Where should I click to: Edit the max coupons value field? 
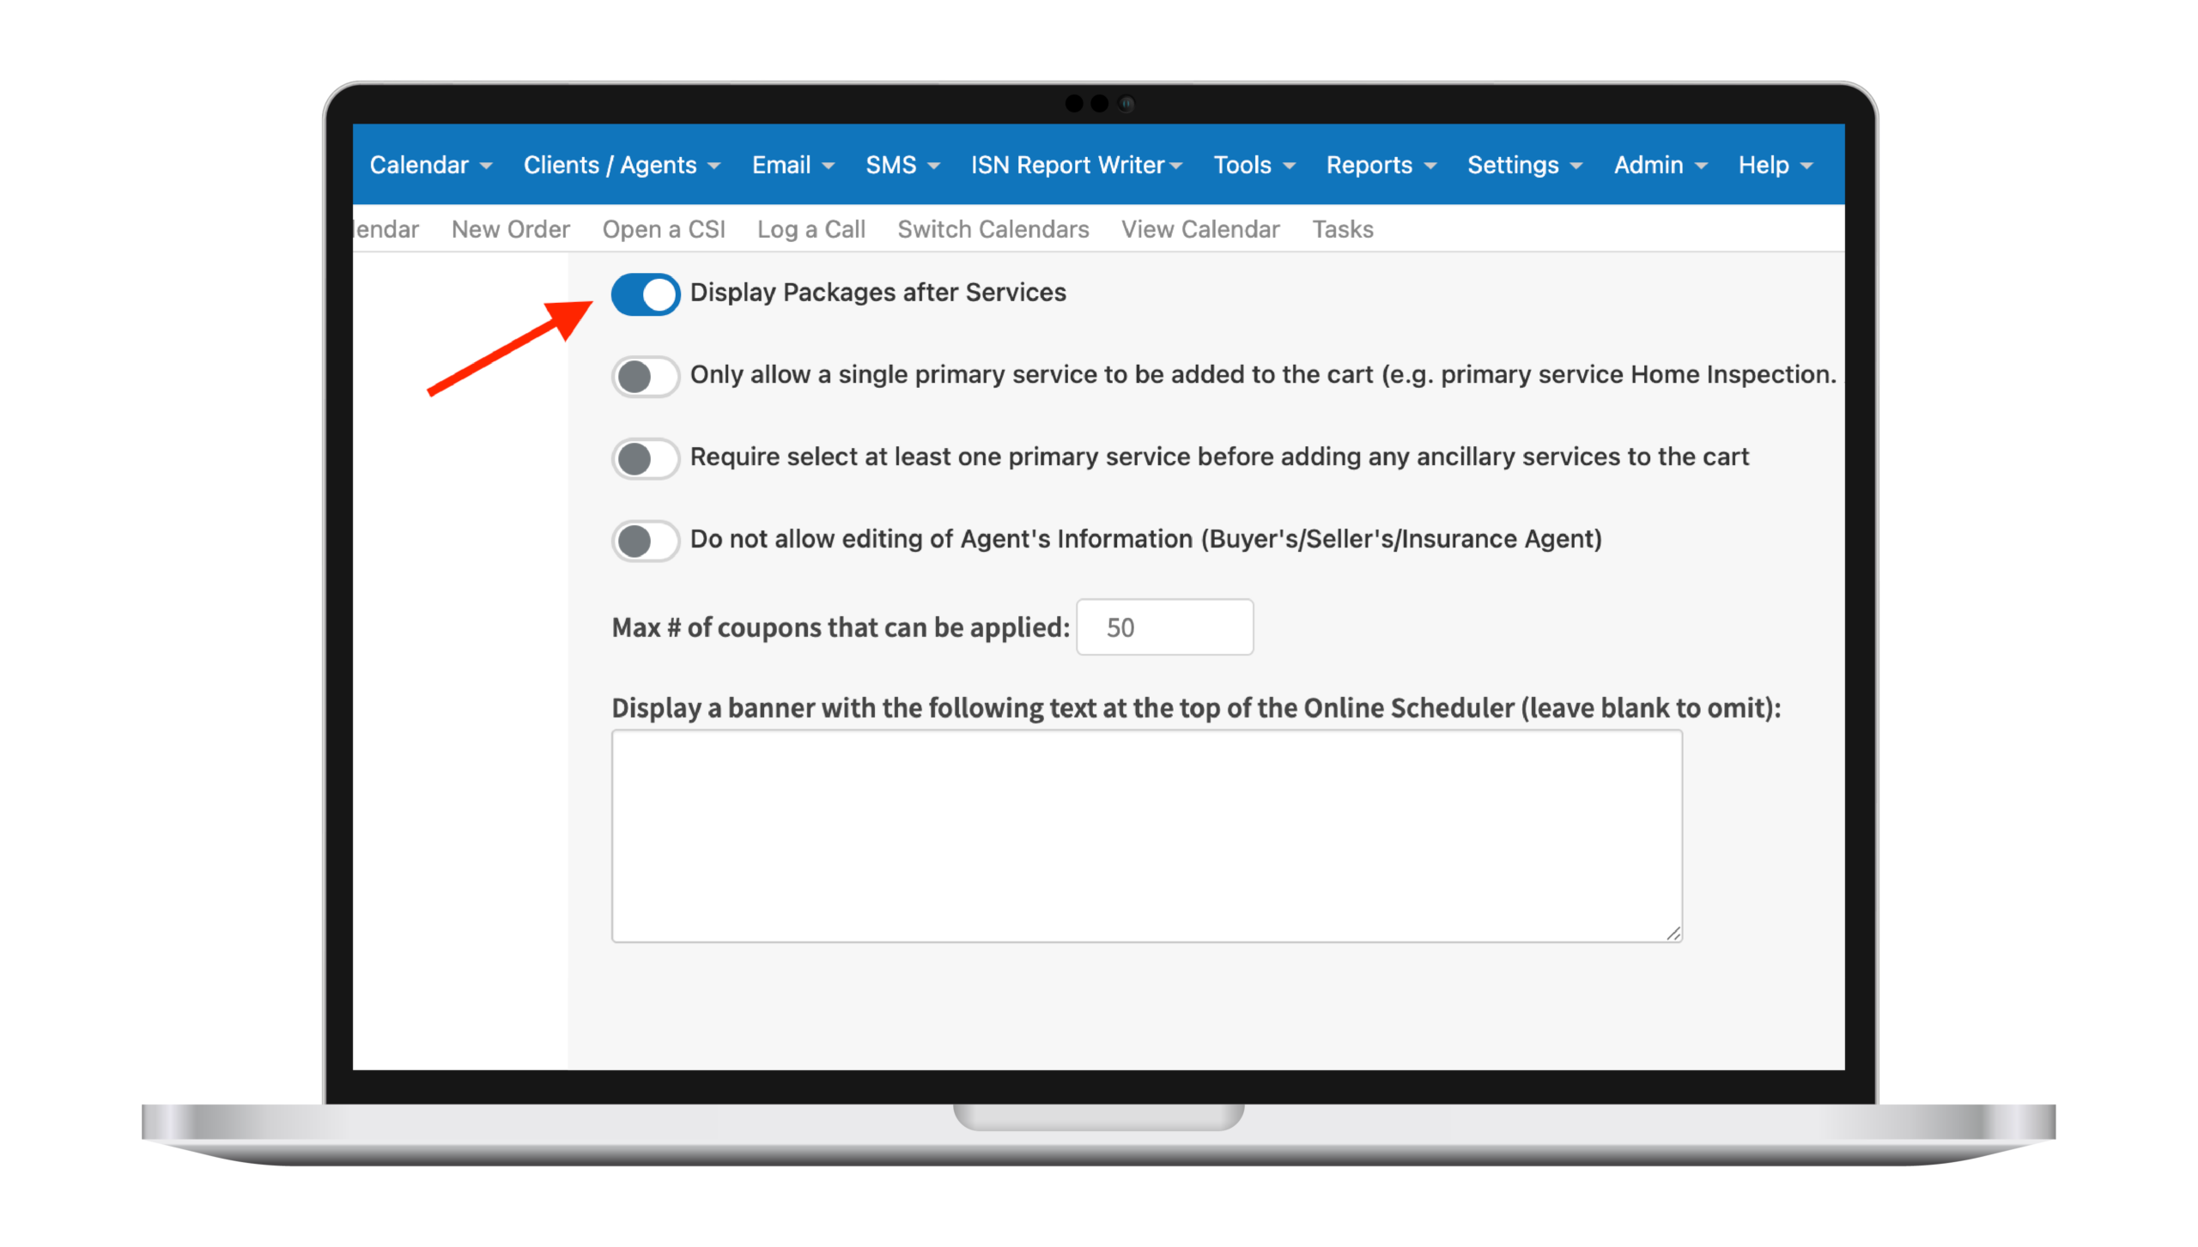point(1164,627)
